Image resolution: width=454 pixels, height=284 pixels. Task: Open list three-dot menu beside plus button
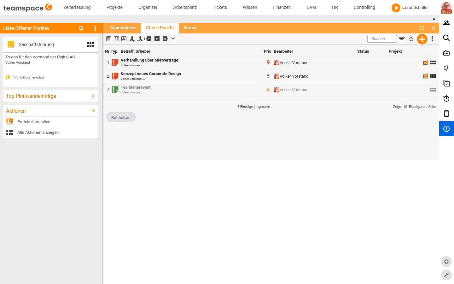(x=432, y=39)
